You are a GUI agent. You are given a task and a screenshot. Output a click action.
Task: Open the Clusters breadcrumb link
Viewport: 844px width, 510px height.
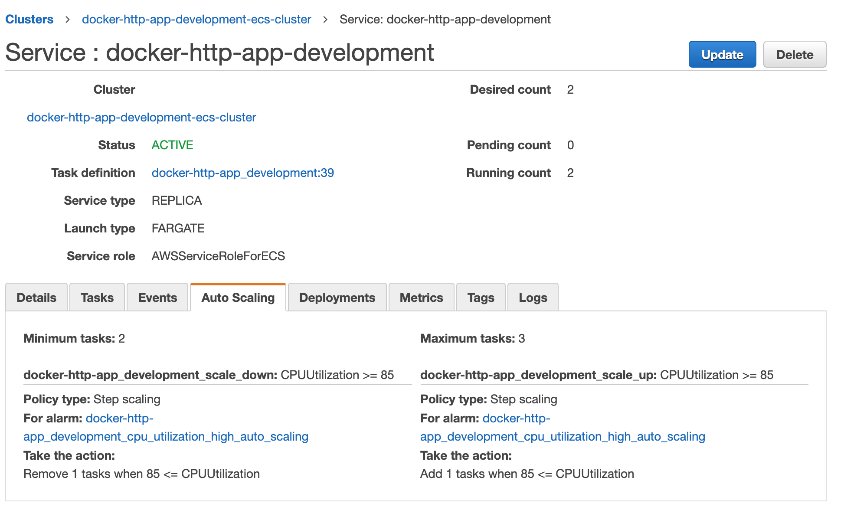[x=29, y=20]
